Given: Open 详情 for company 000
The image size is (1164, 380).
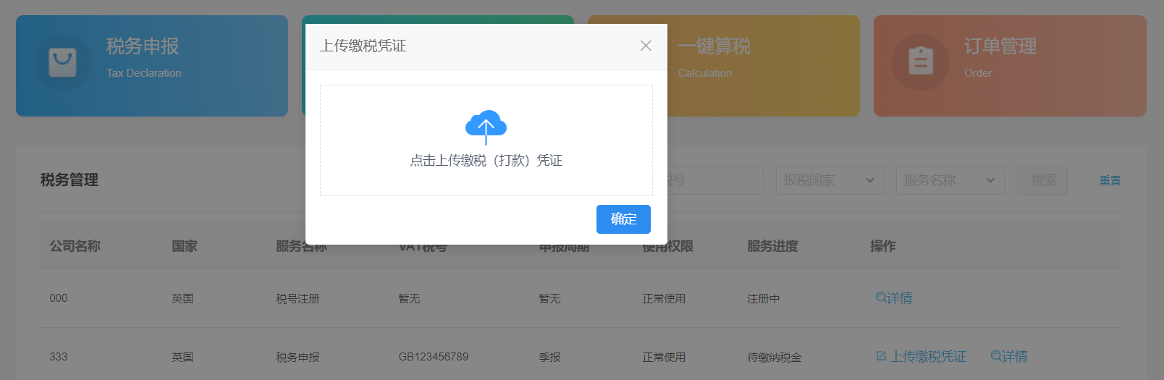Looking at the screenshot, I should (x=893, y=297).
